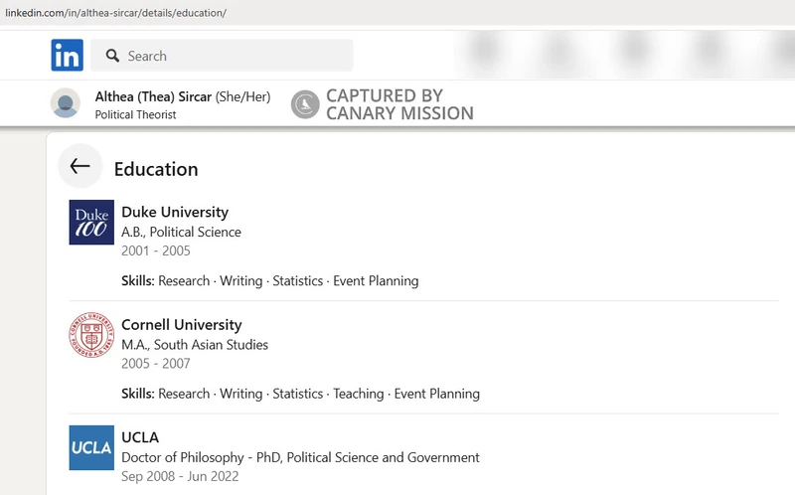Click the magnifying glass search icon
This screenshot has width=795, height=495.
click(112, 56)
